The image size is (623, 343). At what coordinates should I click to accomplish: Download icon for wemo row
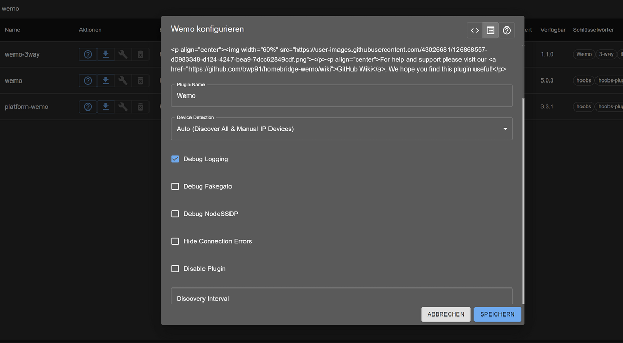(105, 80)
